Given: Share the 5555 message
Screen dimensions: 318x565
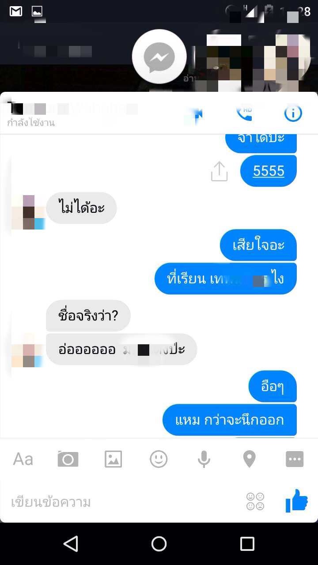Looking at the screenshot, I should click(x=219, y=171).
